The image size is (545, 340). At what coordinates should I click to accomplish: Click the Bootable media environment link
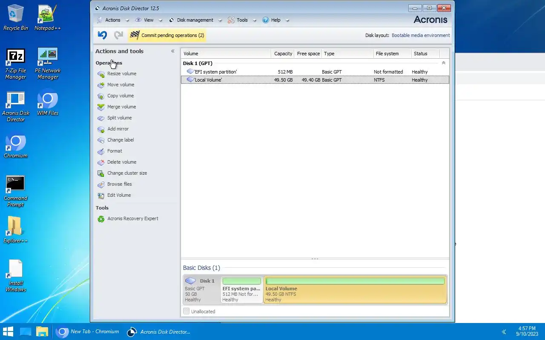[421, 35]
